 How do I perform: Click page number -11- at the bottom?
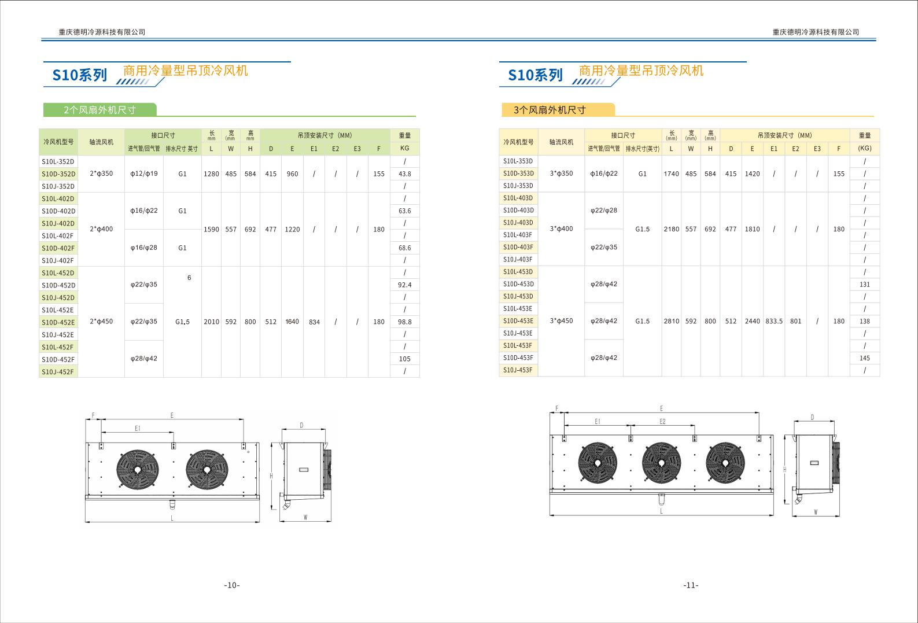691,585
